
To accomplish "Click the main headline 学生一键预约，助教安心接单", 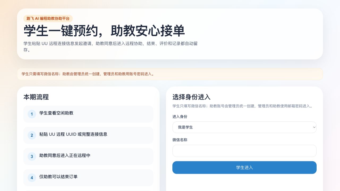I will click(104, 31).
